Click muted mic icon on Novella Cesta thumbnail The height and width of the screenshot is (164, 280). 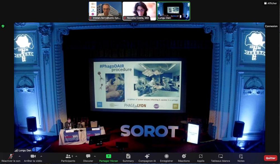125,18
